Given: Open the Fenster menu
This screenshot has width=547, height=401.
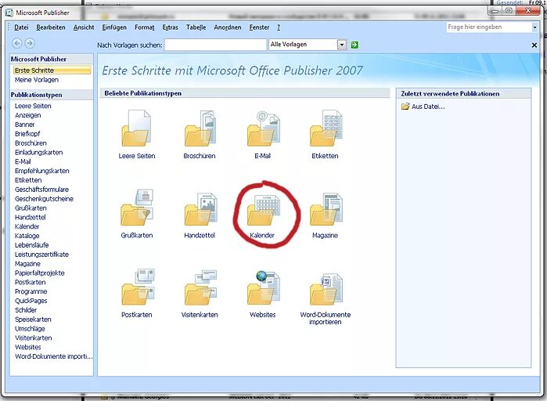Looking at the screenshot, I should pyautogui.click(x=259, y=27).
